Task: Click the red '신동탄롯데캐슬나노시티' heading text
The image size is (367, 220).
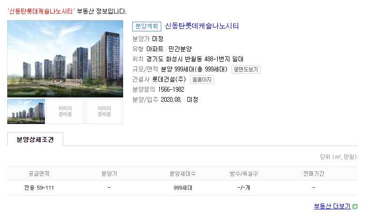Action: (41, 11)
